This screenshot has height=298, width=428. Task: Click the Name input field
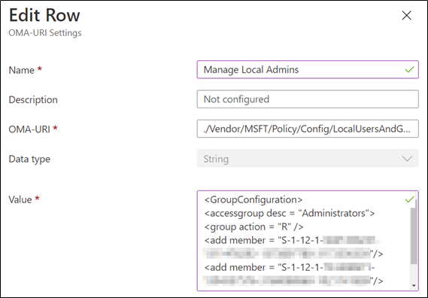pyautogui.click(x=308, y=70)
